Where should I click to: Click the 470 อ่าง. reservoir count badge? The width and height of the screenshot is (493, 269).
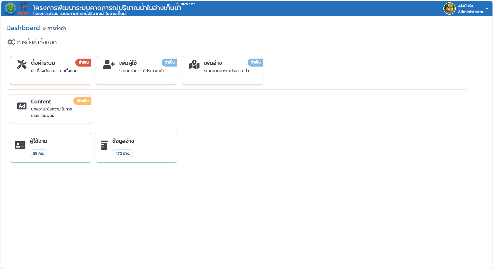(122, 153)
